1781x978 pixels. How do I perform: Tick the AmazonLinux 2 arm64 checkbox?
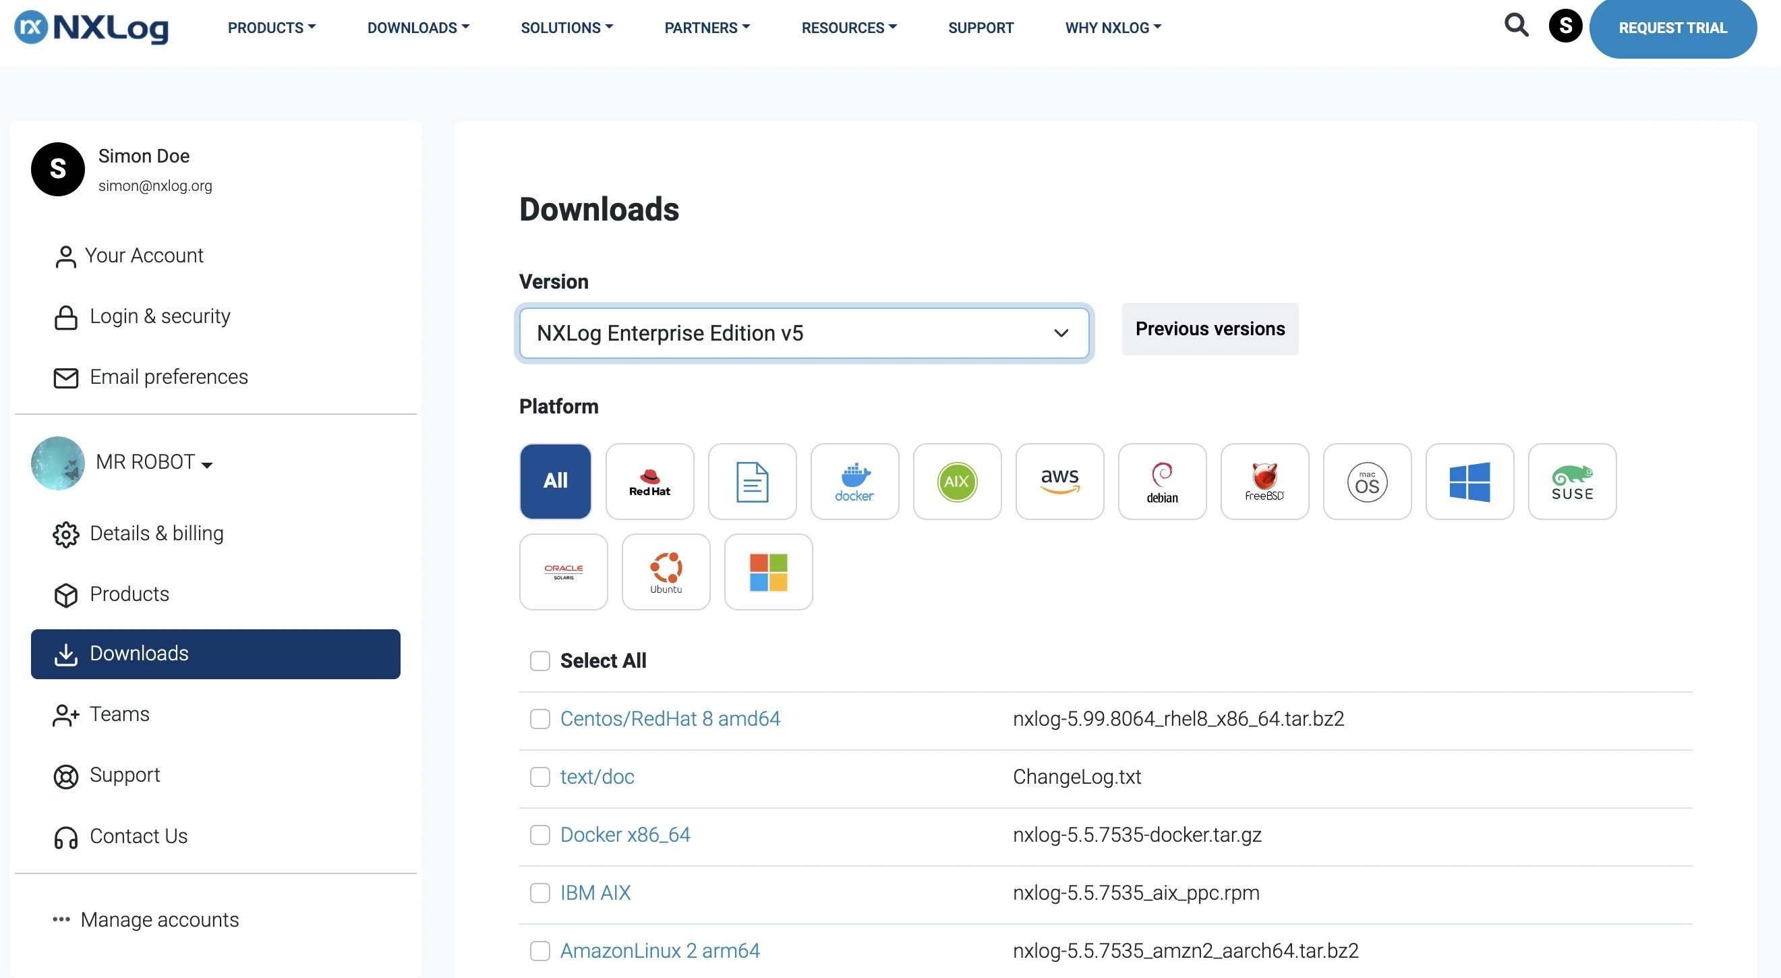click(x=540, y=950)
